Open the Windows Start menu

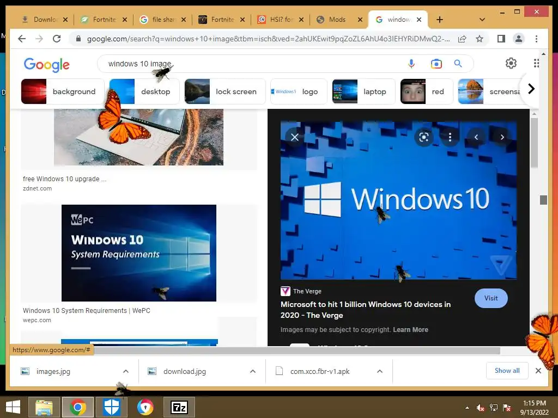13,407
